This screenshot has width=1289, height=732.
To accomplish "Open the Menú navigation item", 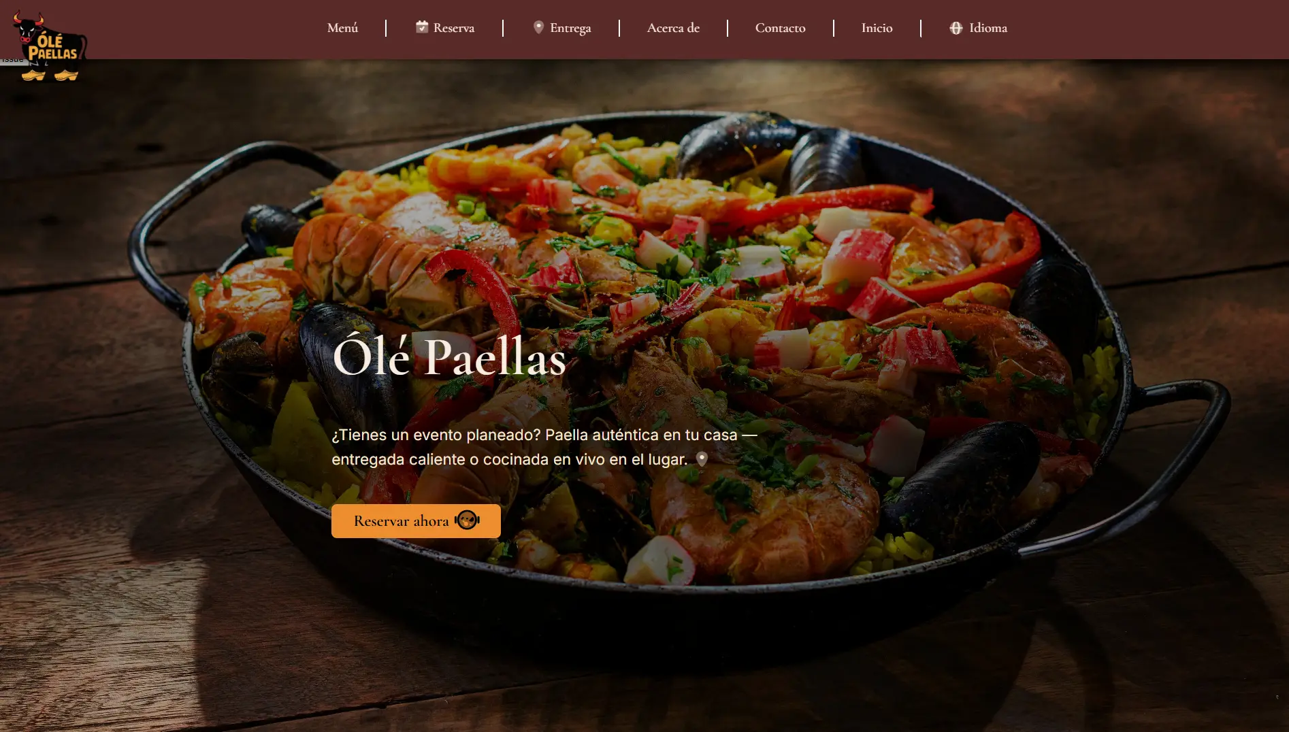I will coord(342,28).
